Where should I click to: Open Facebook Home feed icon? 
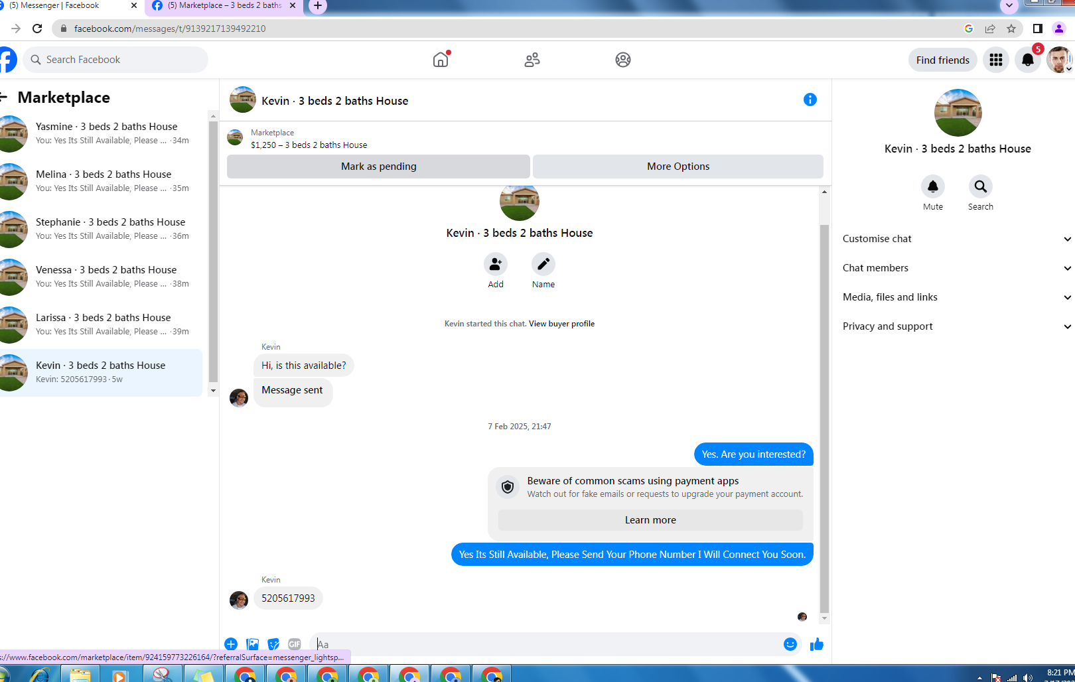pyautogui.click(x=441, y=60)
